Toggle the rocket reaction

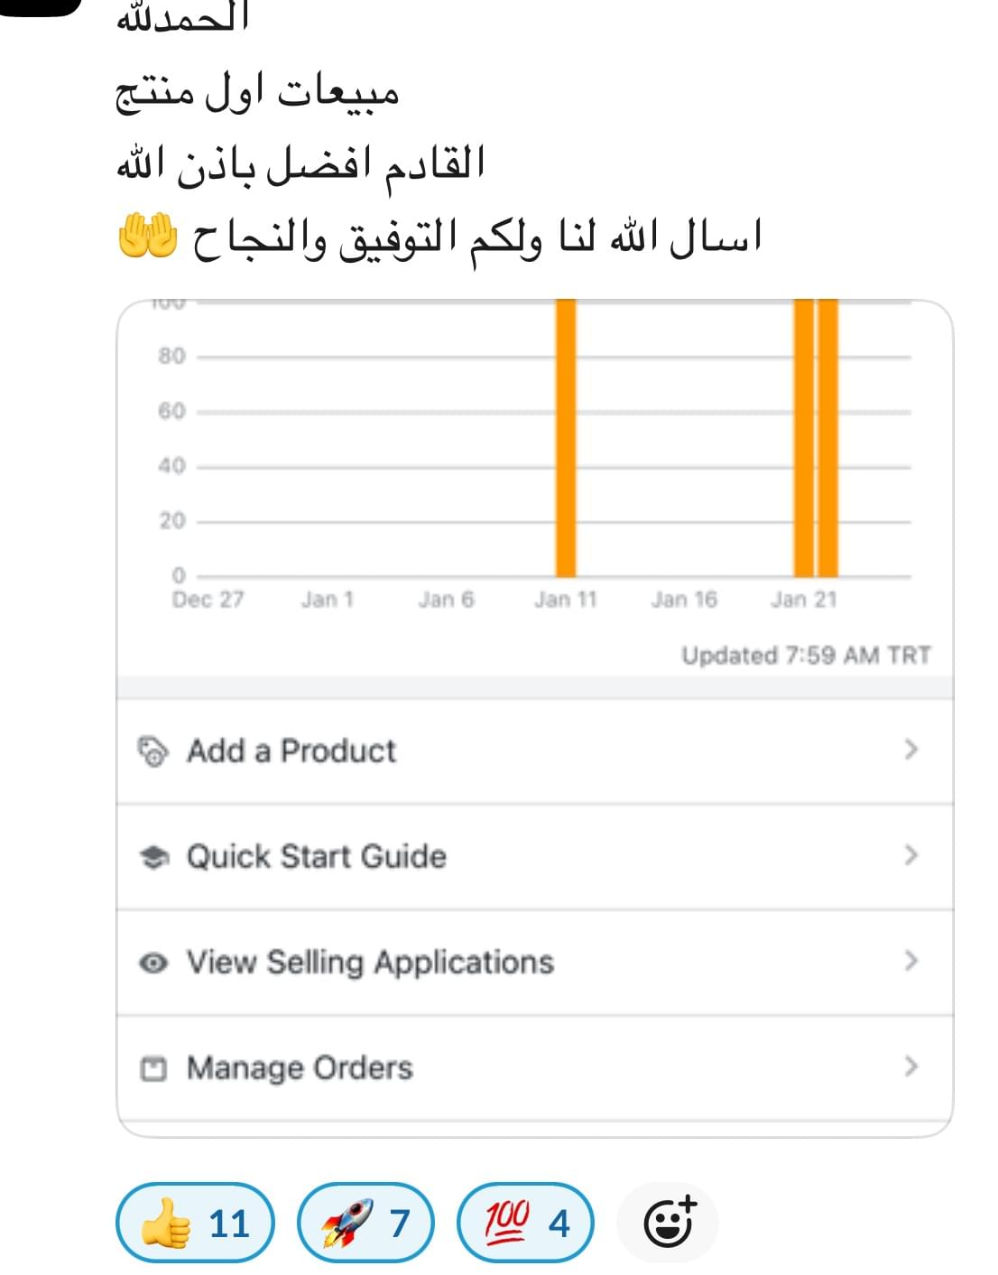tap(365, 1224)
